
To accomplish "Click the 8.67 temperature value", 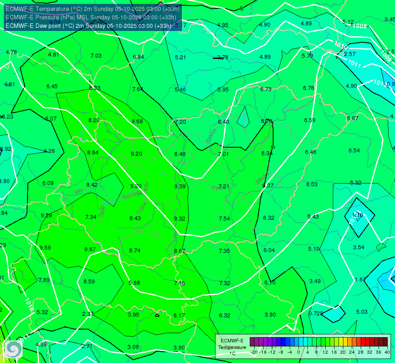I will (180, 251).
